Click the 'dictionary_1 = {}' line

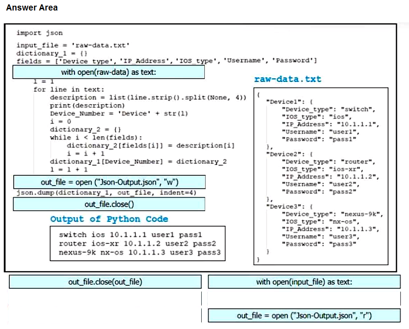(x=52, y=53)
